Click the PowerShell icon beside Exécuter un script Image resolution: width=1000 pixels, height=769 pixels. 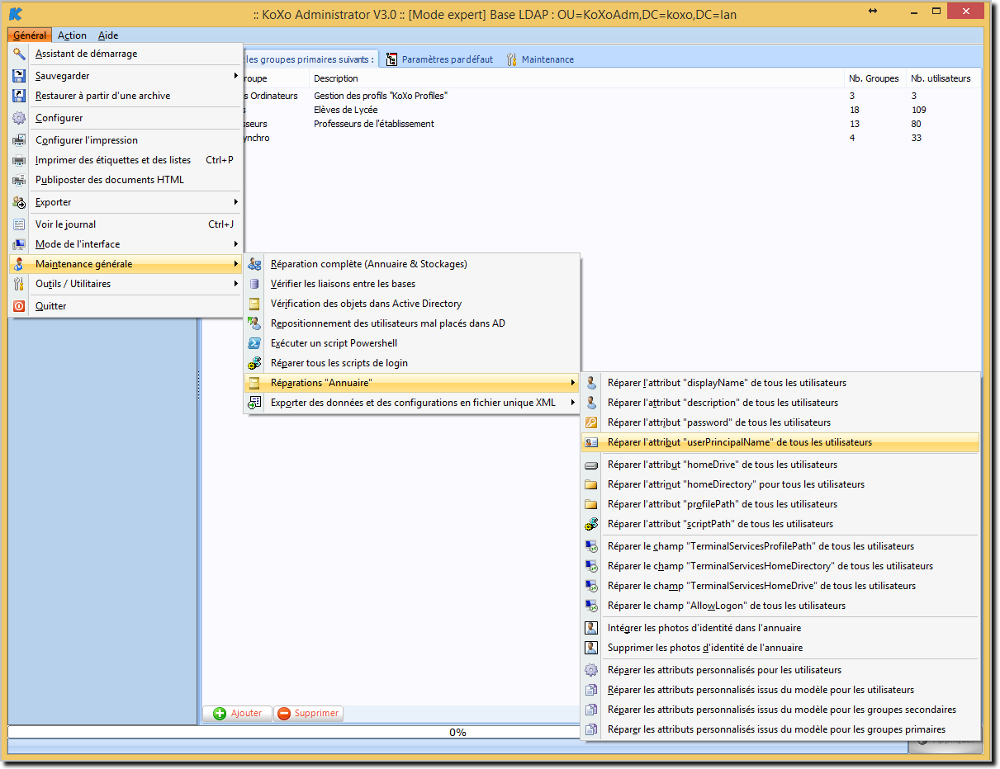(254, 343)
